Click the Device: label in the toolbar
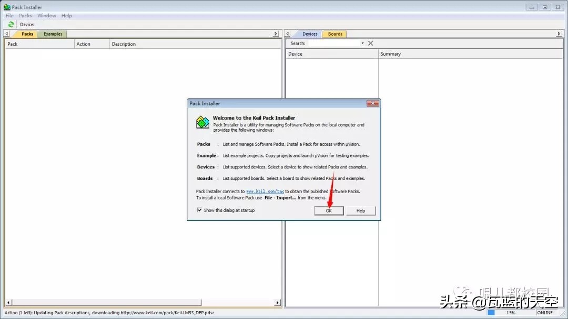Image resolution: width=568 pixels, height=319 pixels. [27, 25]
